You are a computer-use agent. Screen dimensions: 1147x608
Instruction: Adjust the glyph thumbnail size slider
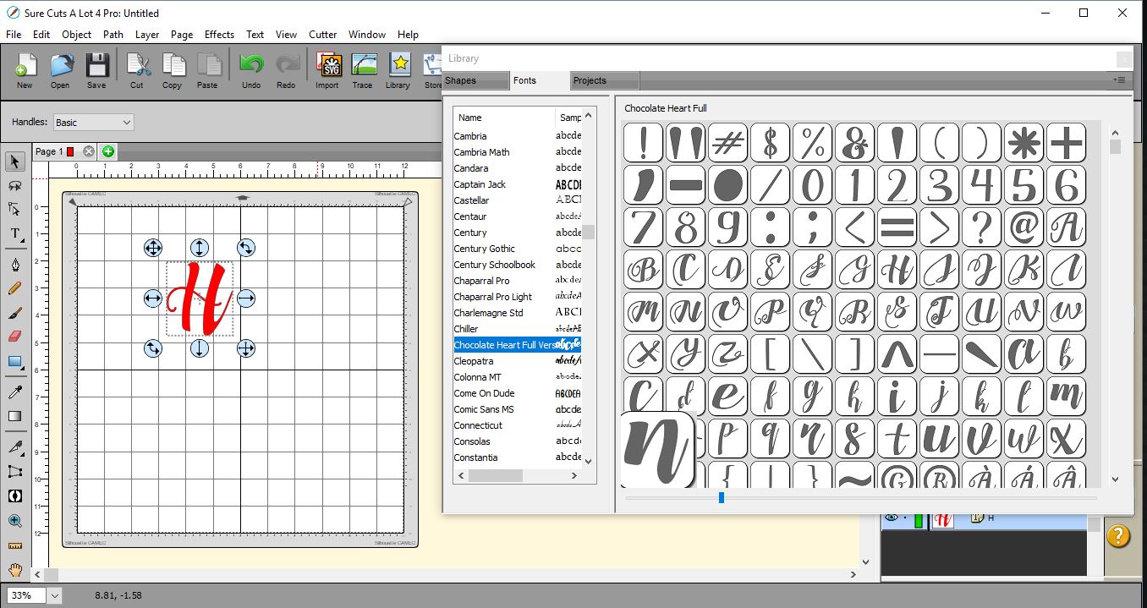(722, 498)
